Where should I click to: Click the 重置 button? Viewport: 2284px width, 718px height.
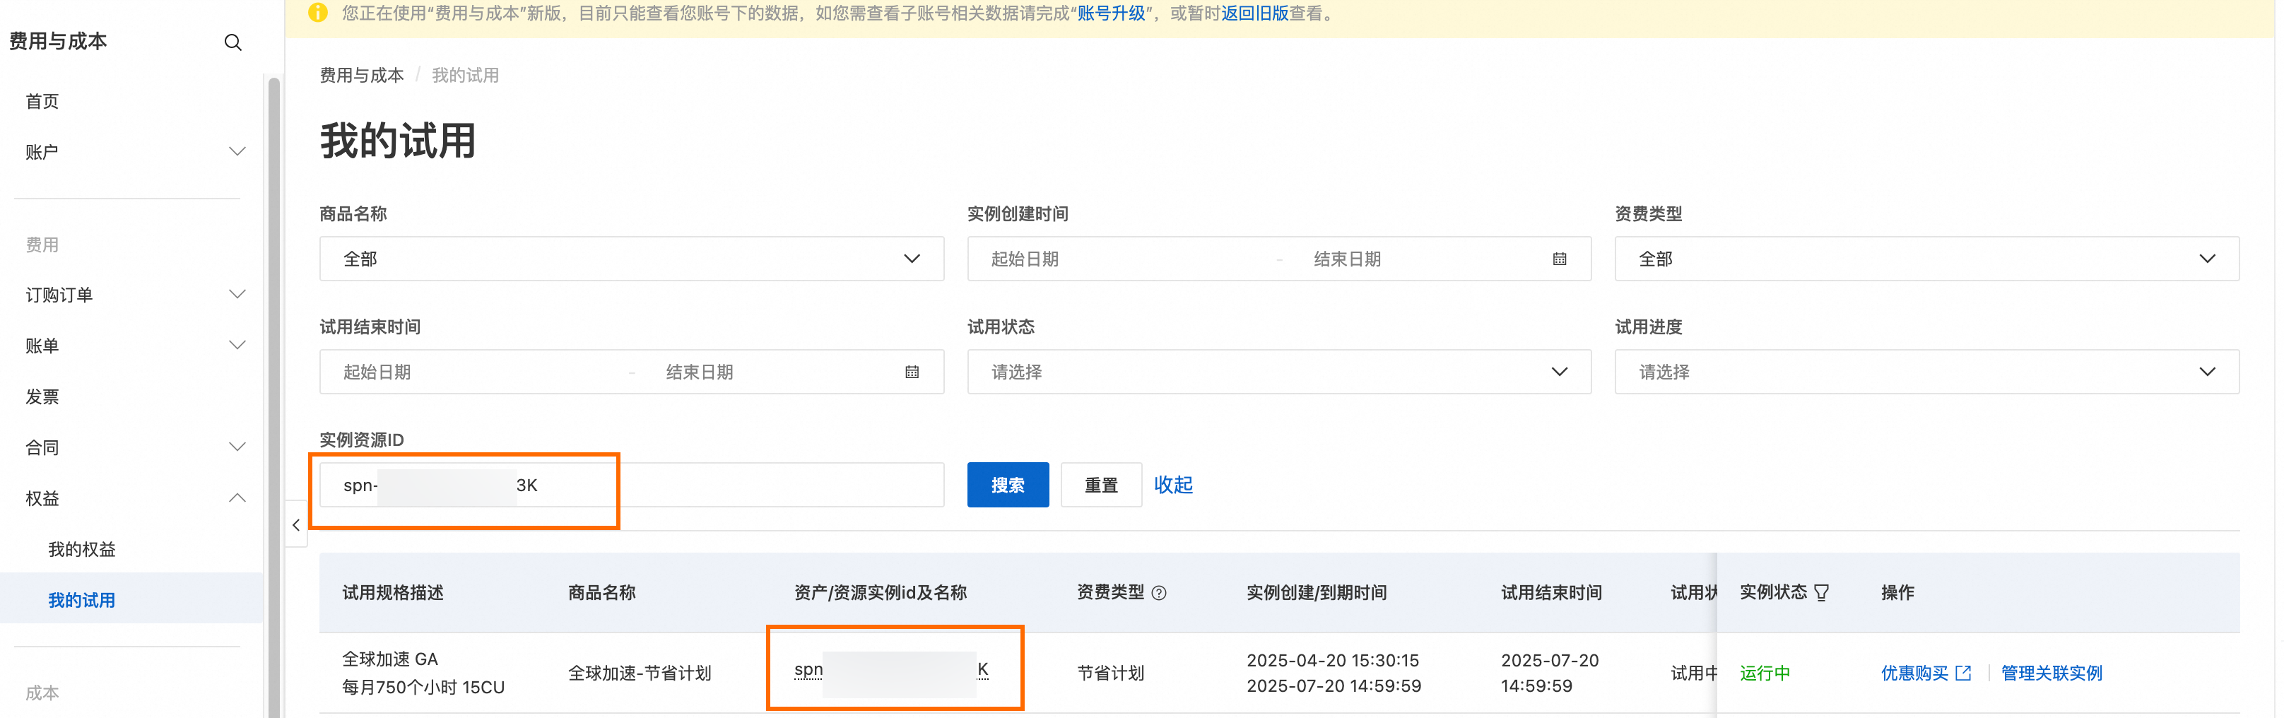click(x=1101, y=485)
